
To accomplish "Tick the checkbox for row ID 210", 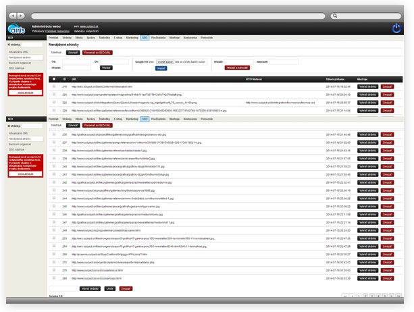I will pyautogui.click(x=54, y=86).
